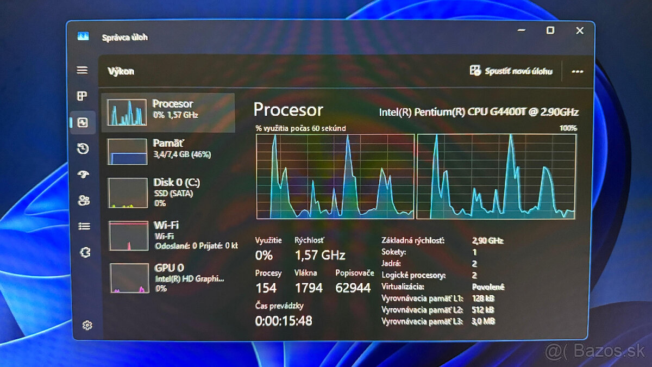Maximize the Správca úloh window
The image size is (652, 367).
coord(550,30)
